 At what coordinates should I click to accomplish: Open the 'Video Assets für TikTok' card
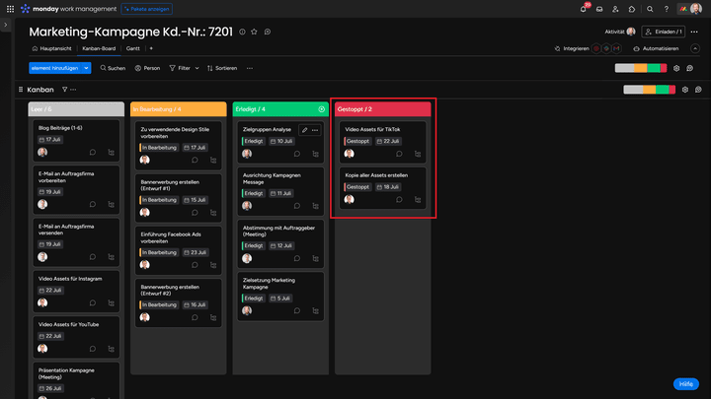(373, 129)
